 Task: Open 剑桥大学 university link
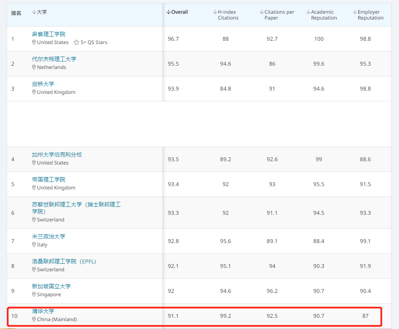(x=43, y=84)
